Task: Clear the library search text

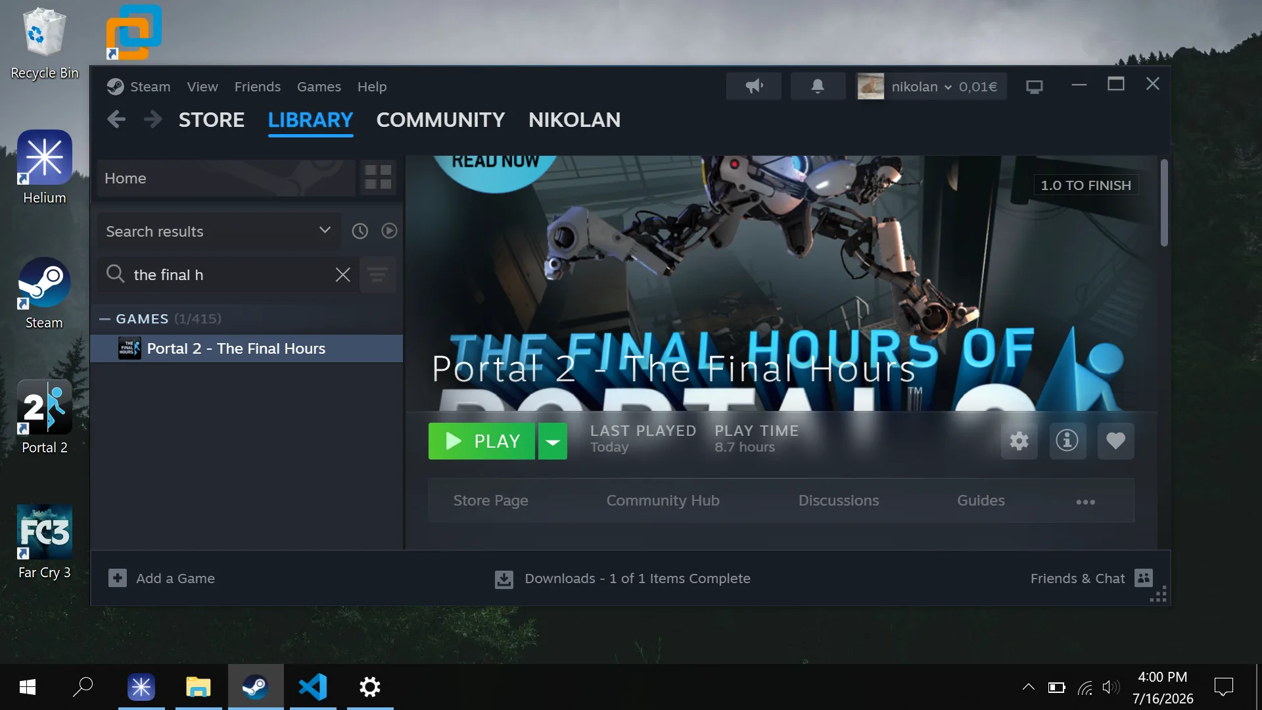Action: (x=342, y=275)
